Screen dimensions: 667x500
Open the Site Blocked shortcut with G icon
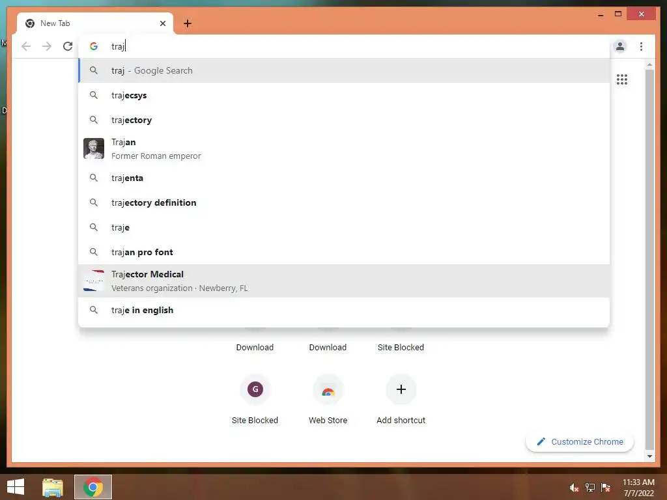255,399
